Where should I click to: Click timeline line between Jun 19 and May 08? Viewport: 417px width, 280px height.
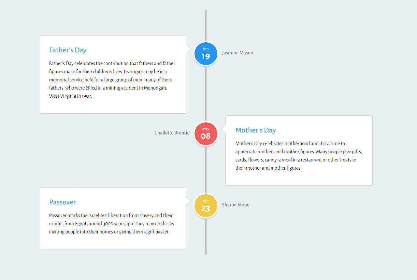tap(206, 94)
